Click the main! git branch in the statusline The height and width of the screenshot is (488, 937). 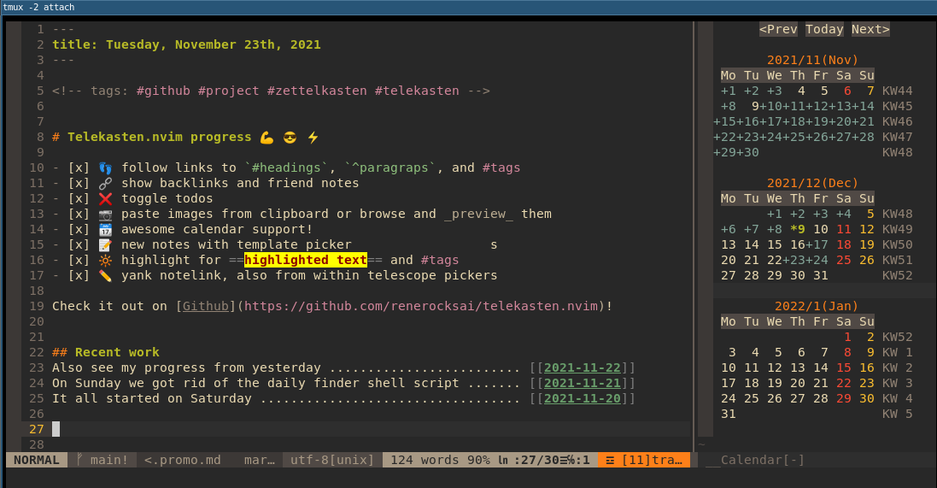[x=108, y=460]
